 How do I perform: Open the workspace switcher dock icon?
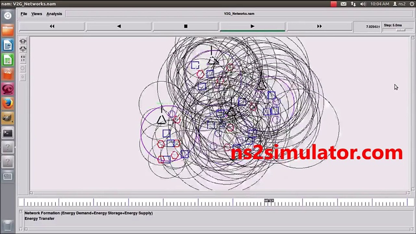(x=7, y=177)
